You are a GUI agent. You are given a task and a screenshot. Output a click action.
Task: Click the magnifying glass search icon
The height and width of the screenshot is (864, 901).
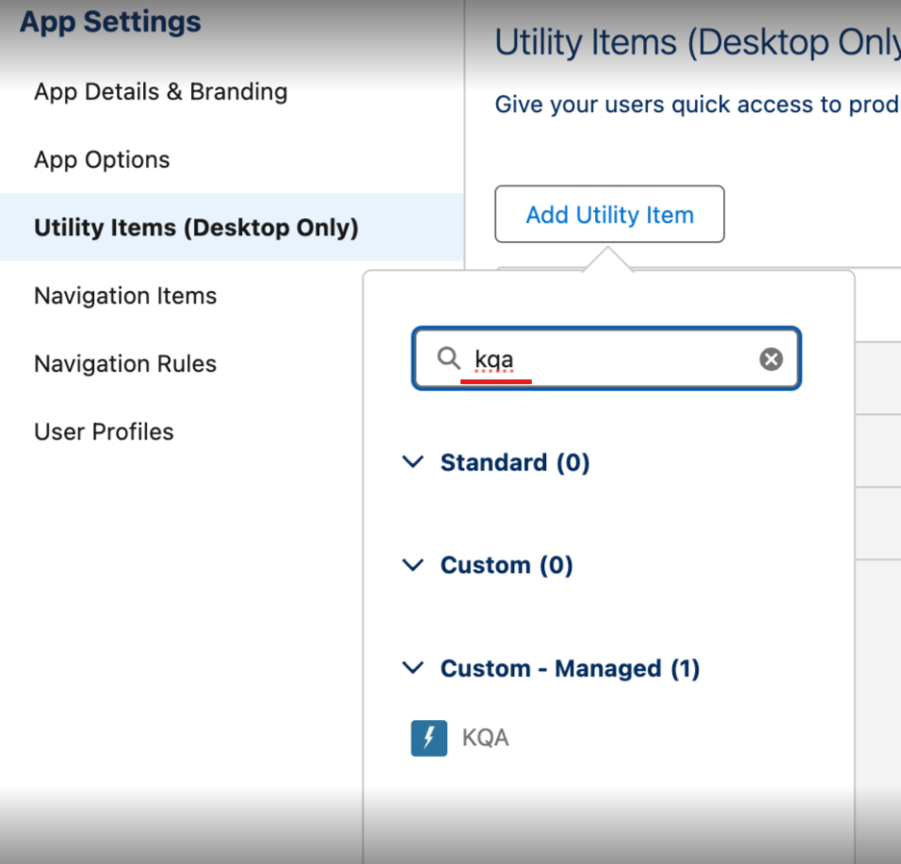[x=448, y=358]
